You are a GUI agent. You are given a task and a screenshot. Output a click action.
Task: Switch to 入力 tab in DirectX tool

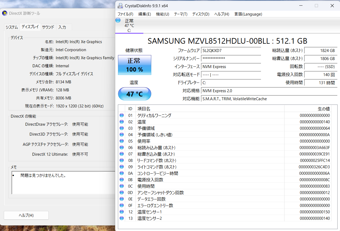pyautogui.click(x=64, y=27)
